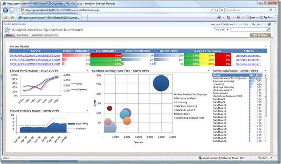Click the orange Markups planning bubble
Screen dimensions: 281x164
pyautogui.click(x=127, y=121)
